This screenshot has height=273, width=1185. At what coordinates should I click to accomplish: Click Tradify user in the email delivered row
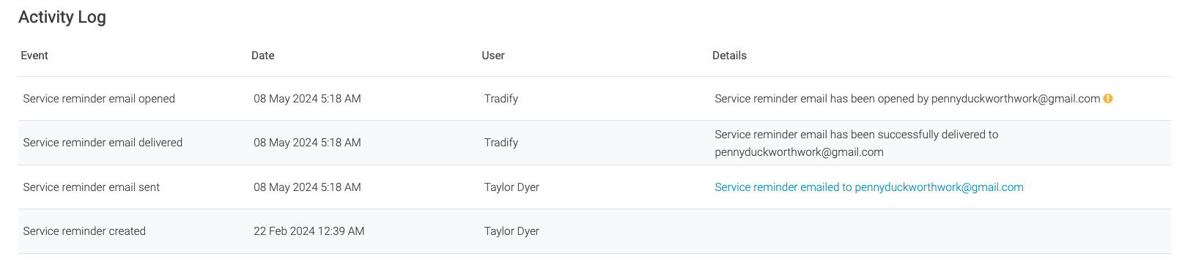click(x=501, y=143)
